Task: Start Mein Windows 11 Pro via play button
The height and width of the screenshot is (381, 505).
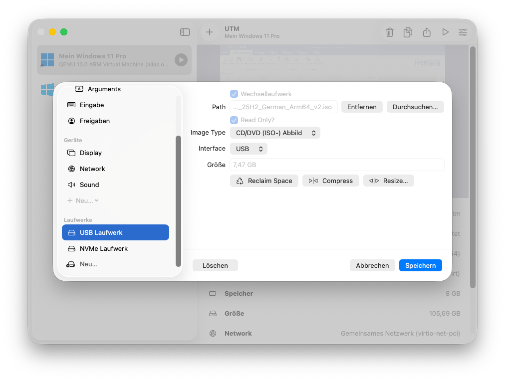Action: pyautogui.click(x=181, y=60)
